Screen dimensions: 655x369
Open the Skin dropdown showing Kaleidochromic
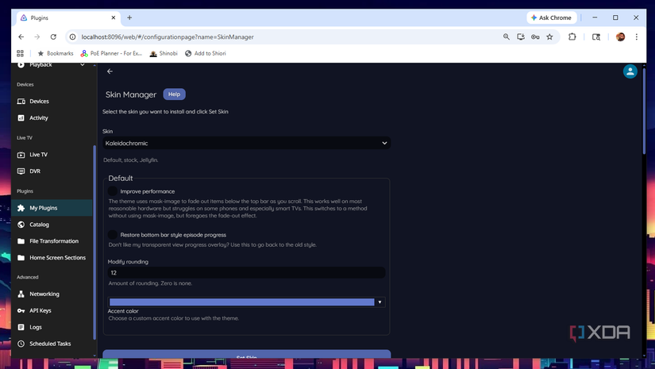[246, 143]
